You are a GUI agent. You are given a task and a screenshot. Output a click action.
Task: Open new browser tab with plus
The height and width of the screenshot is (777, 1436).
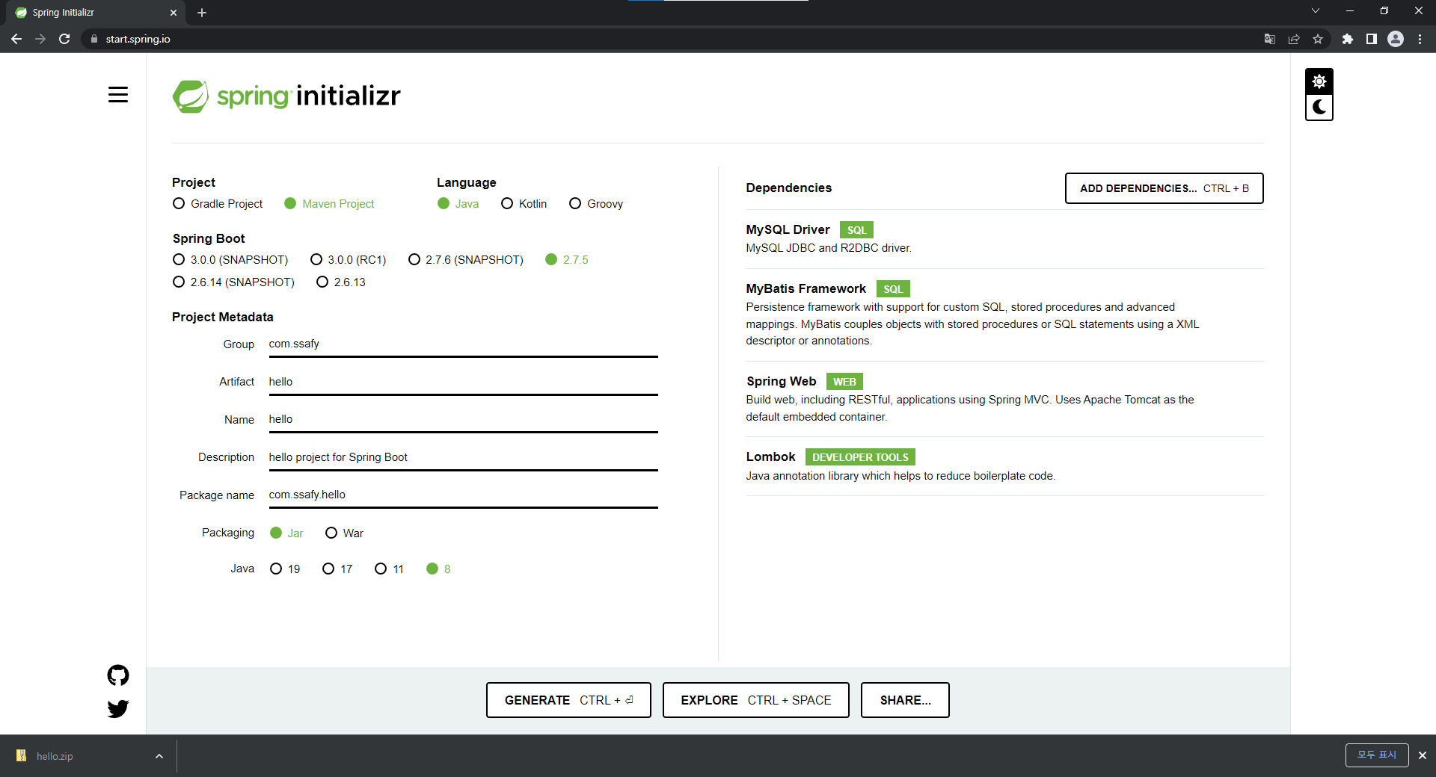pos(202,13)
